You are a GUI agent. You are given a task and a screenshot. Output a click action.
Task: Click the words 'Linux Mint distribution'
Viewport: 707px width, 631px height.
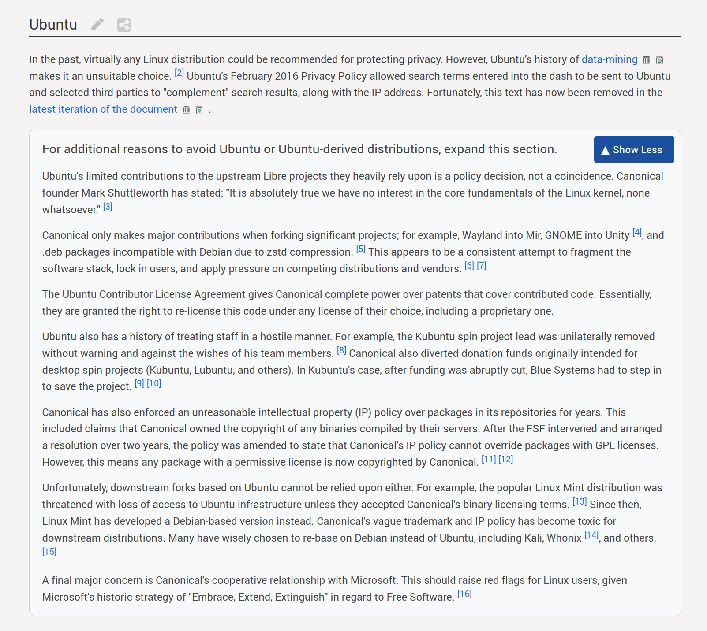(x=588, y=488)
